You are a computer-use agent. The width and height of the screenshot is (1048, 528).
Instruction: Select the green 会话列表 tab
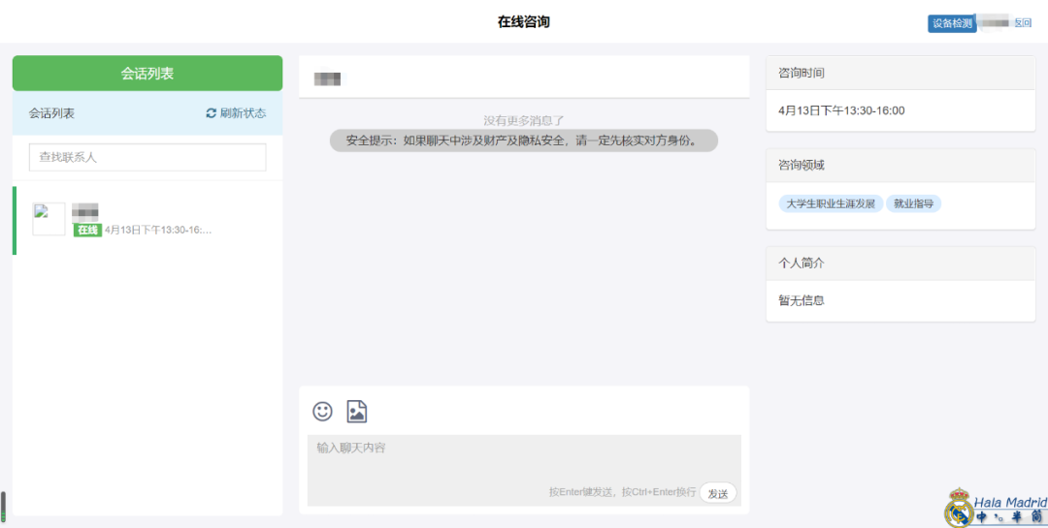click(x=147, y=74)
